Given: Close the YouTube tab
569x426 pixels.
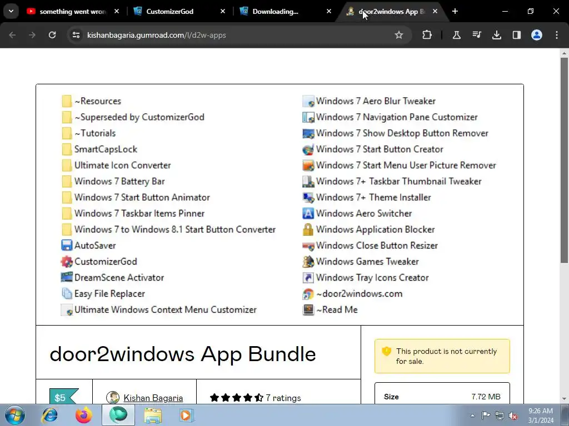Looking at the screenshot, I should [x=117, y=11].
